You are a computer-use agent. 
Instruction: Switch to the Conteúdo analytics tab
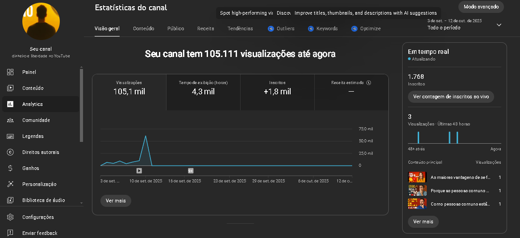coord(144,29)
